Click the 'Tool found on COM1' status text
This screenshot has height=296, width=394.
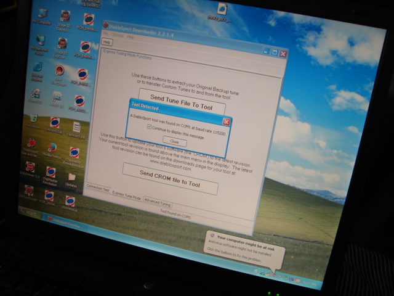(x=175, y=214)
